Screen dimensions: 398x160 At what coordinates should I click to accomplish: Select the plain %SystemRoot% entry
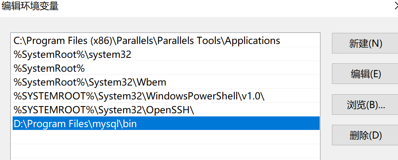(x=165, y=68)
